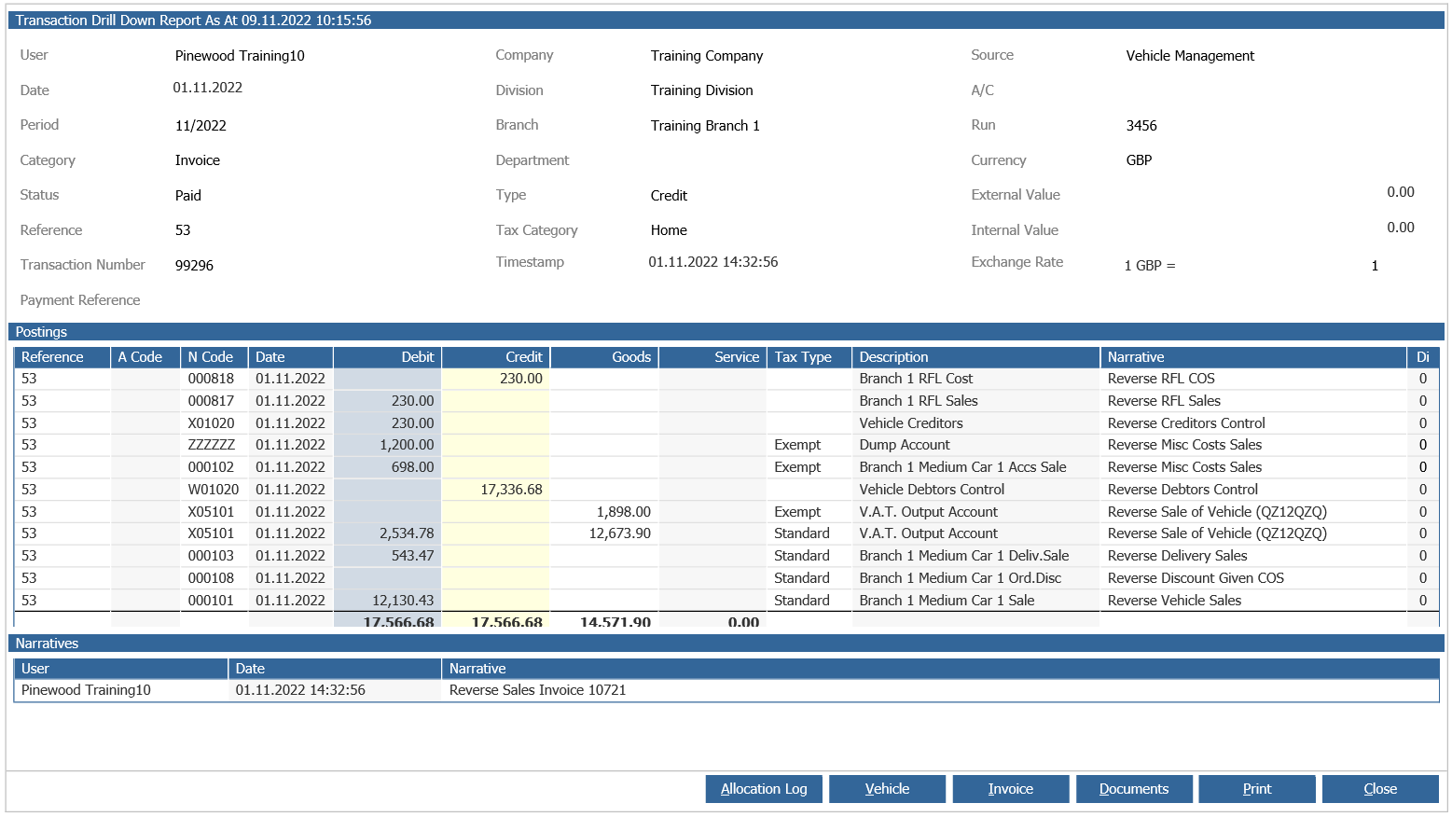Click the User column header in Narratives
Image resolution: width=1452 pixels, height=817 pixels.
[x=121, y=669]
